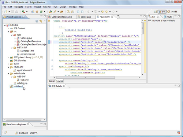Open the File menu
This screenshot has height=137, width=183.
tap(4, 7)
